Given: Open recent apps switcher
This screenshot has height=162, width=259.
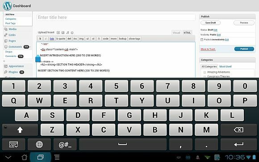Looking at the screenshot, I should (x=41, y=157).
